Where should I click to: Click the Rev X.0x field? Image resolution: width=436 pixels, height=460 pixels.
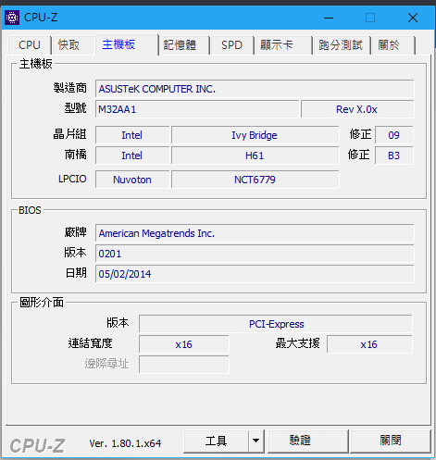[x=357, y=109]
